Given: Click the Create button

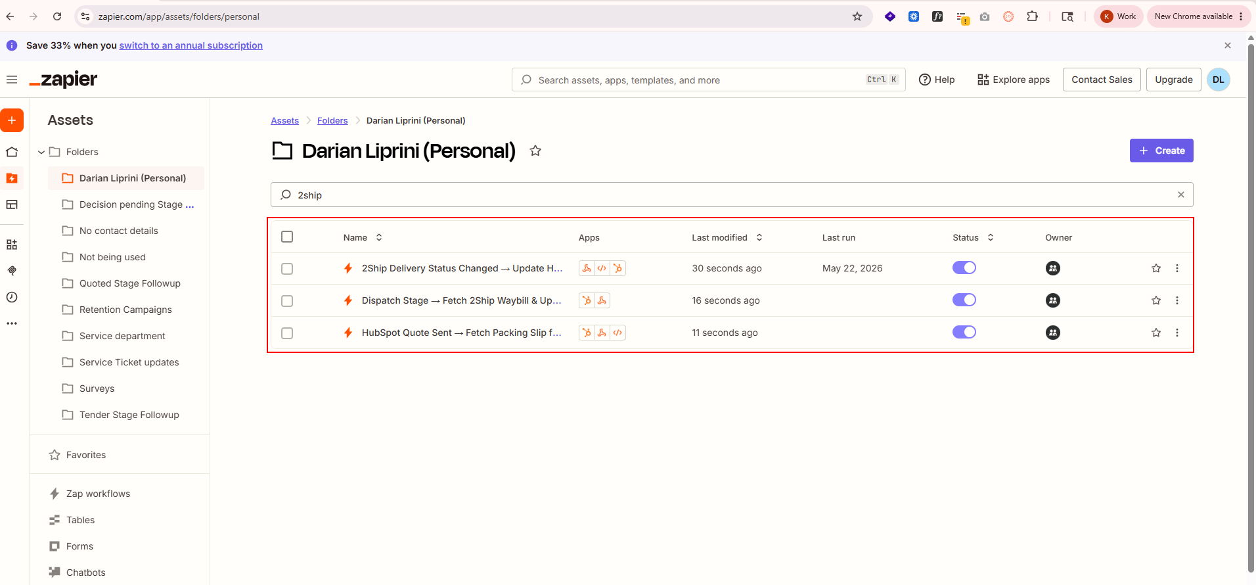Looking at the screenshot, I should tap(1161, 151).
